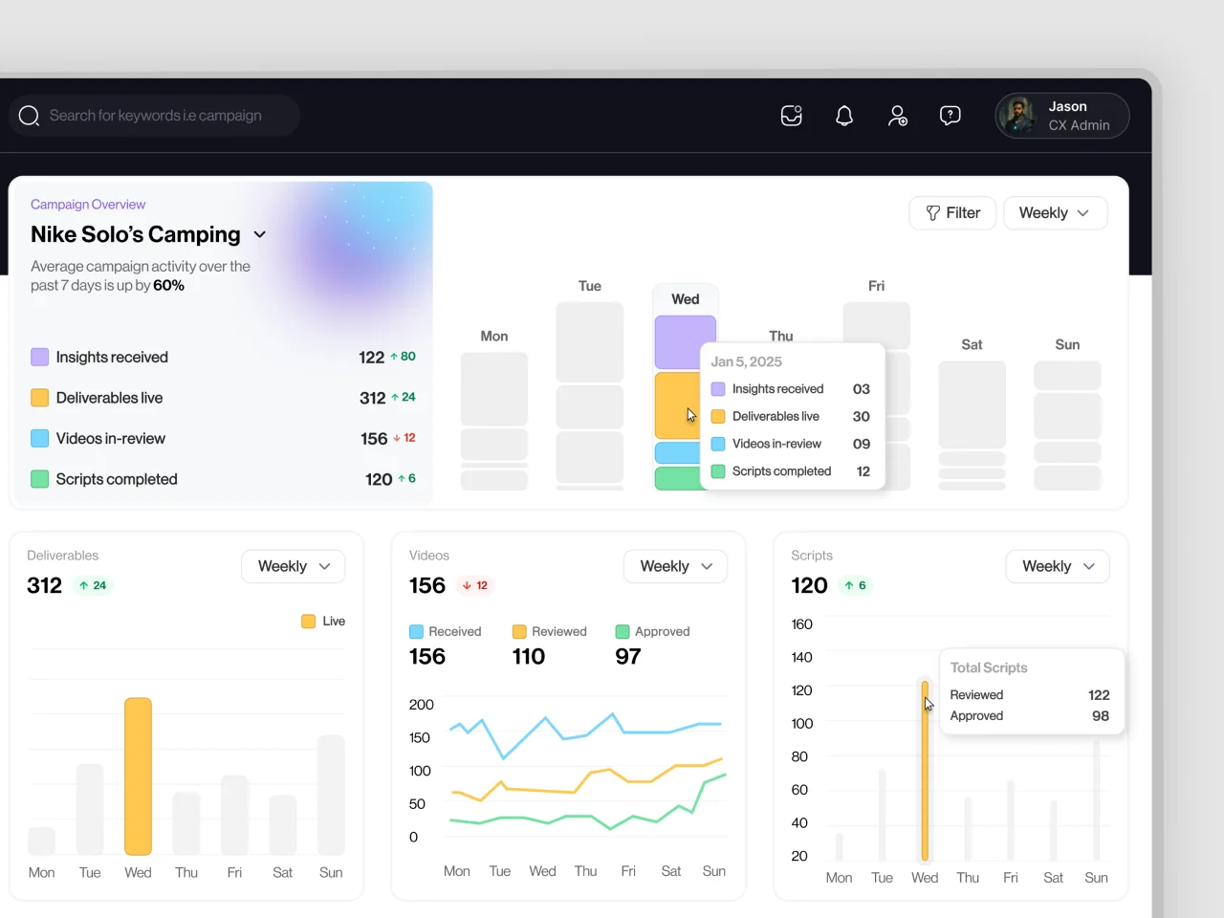Select the Deliverables live 312 value
The image size is (1224, 918).
(x=372, y=398)
